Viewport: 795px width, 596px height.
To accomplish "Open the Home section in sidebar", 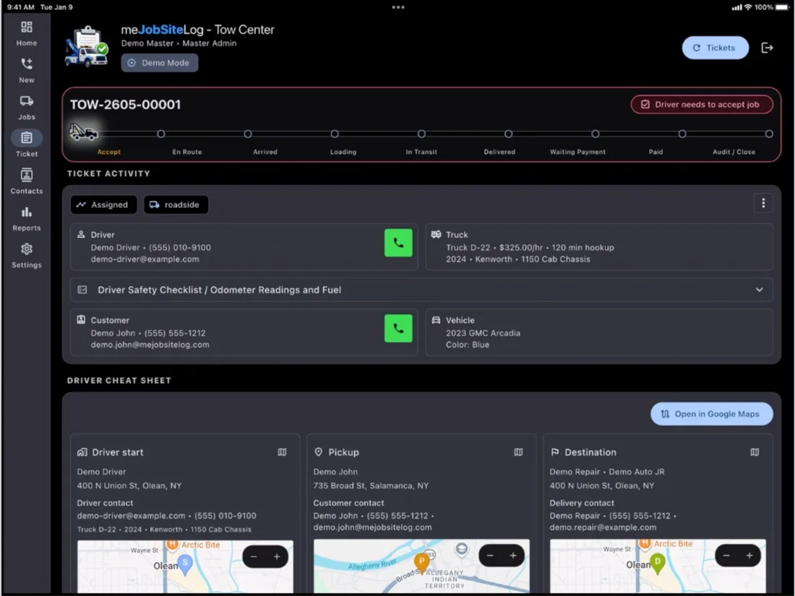I will coord(26,34).
